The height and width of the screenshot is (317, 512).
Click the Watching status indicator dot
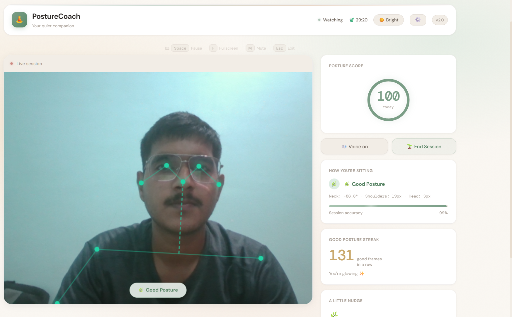319,20
